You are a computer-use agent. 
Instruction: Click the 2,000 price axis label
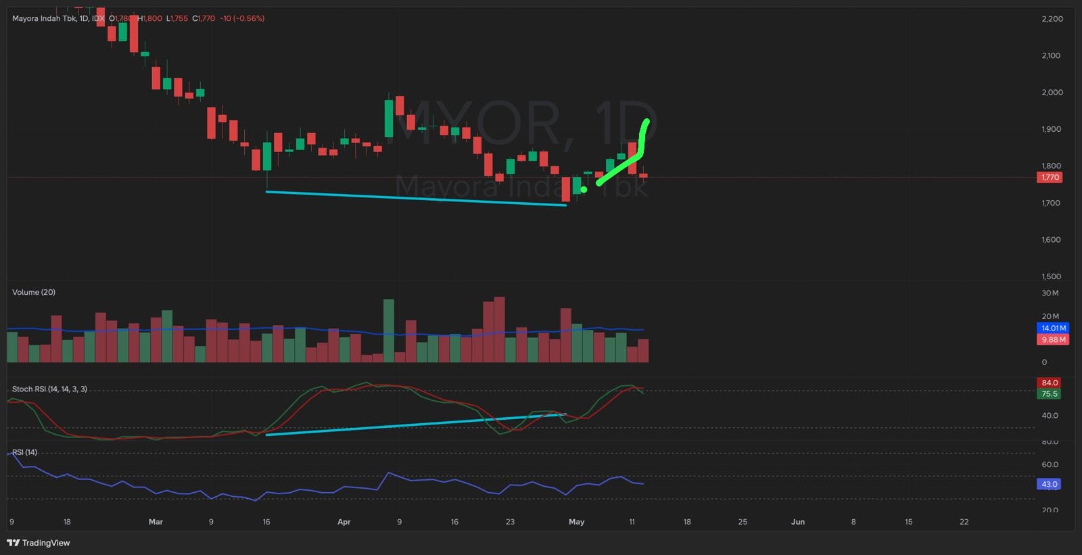pyautogui.click(x=1052, y=92)
